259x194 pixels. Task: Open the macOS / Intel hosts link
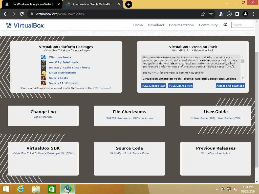[63, 62]
